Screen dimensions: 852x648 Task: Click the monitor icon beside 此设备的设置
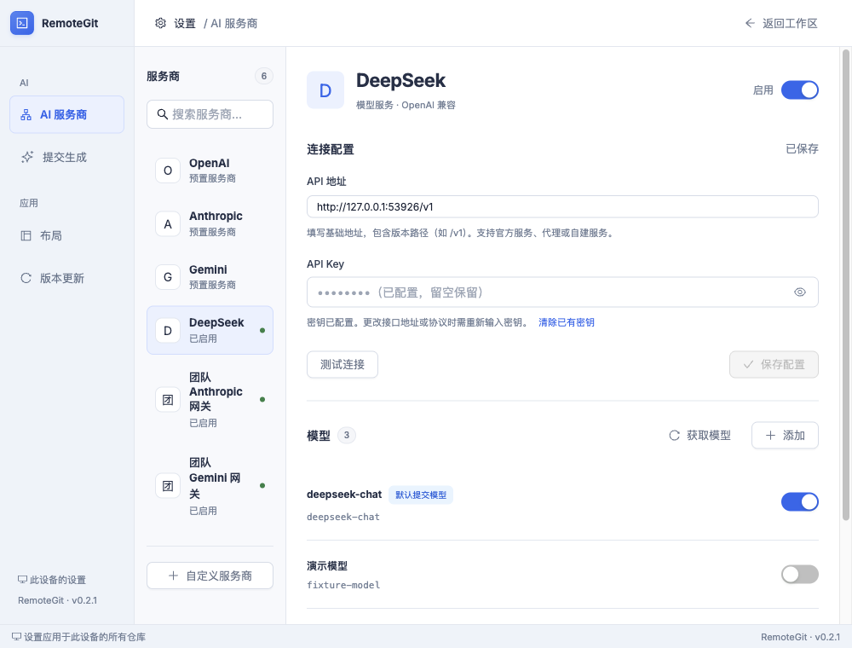(x=22, y=580)
